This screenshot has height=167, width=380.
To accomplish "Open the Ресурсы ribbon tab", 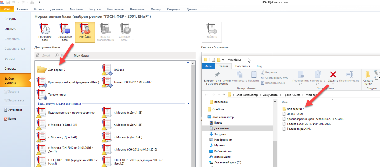I will pyautogui.click(x=95, y=9).
